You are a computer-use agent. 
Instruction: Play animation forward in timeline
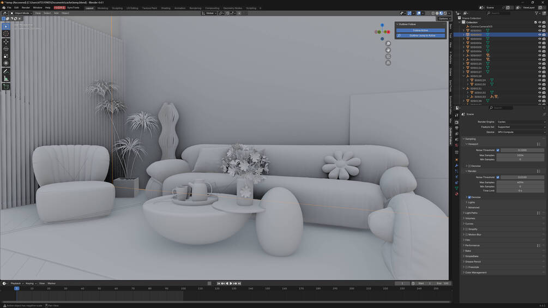click(x=231, y=283)
